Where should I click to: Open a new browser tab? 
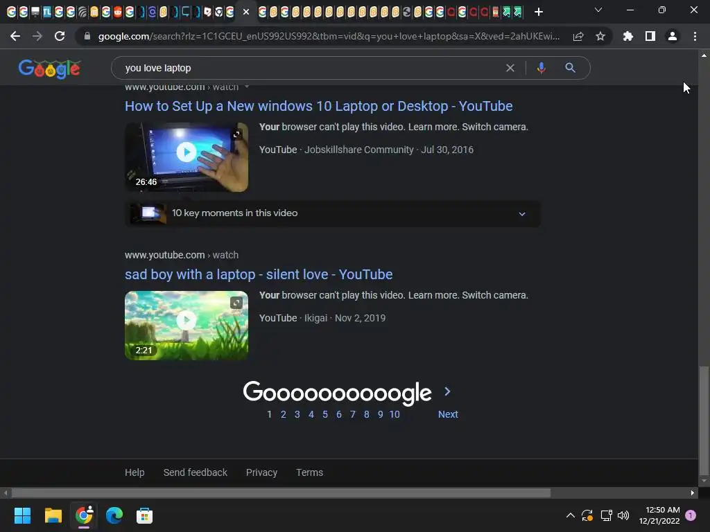pos(538,12)
